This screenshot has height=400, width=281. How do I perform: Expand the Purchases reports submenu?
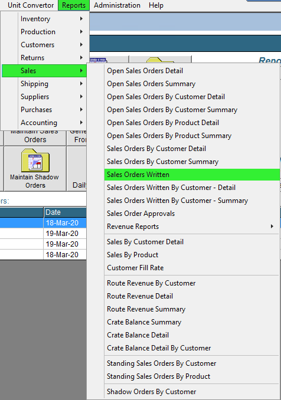[44, 110]
